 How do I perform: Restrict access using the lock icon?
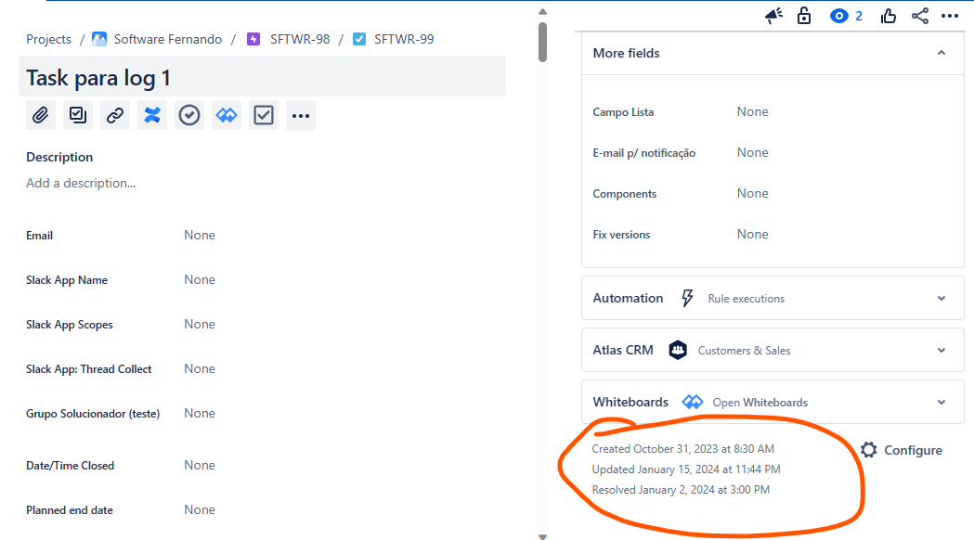(x=803, y=16)
